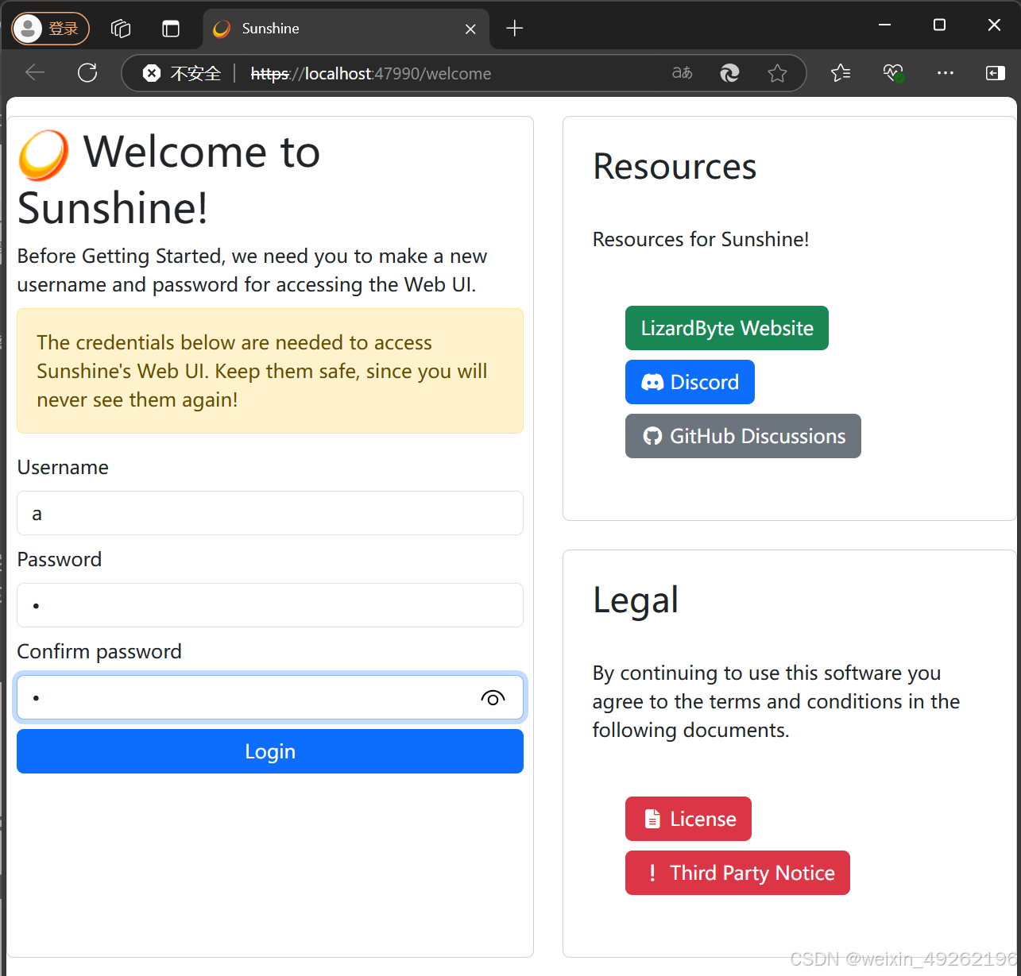This screenshot has height=976, width=1021.
Task: Open a new browser tab
Action: [515, 29]
